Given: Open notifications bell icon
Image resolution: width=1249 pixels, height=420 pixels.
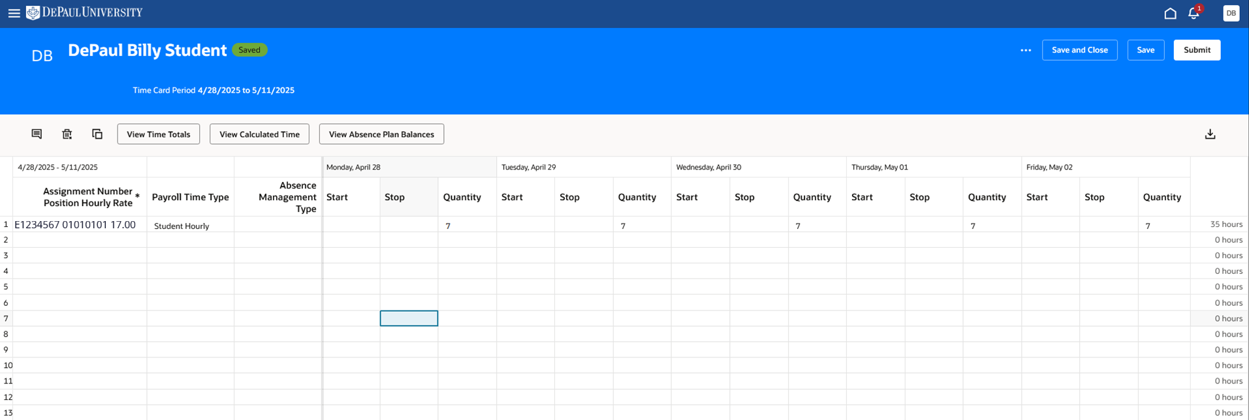Looking at the screenshot, I should click(1194, 13).
